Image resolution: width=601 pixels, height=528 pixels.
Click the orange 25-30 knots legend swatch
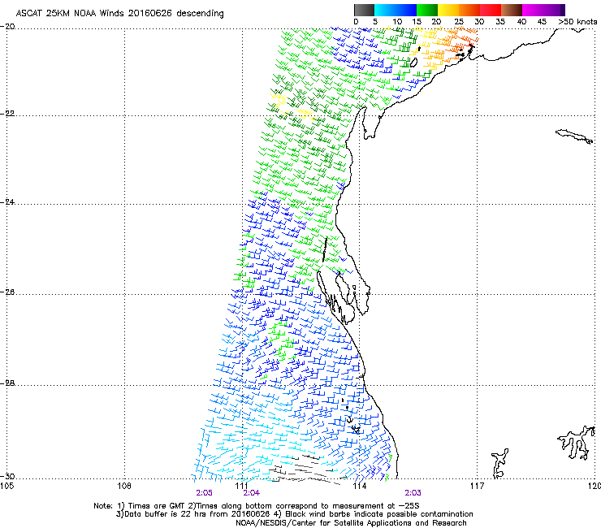469,10
